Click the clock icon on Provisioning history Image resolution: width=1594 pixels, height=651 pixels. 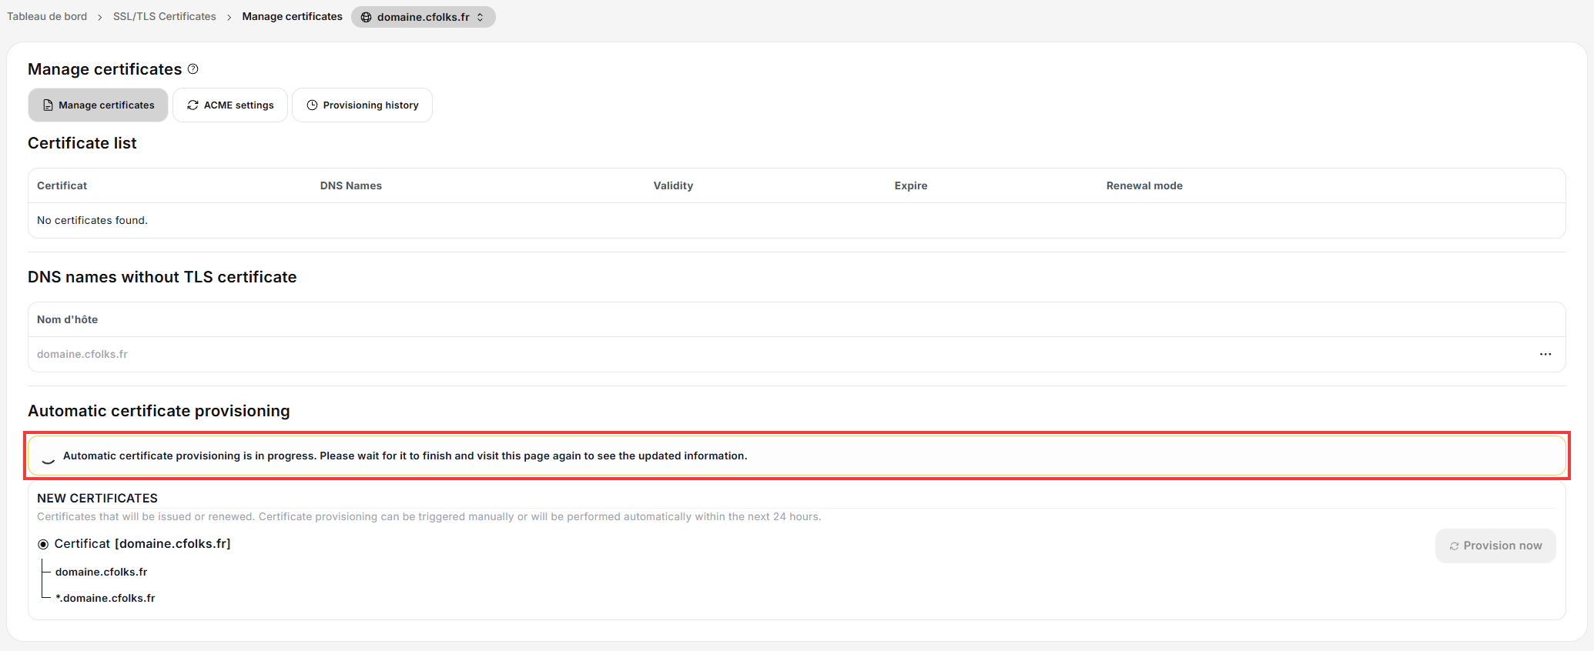coord(312,105)
